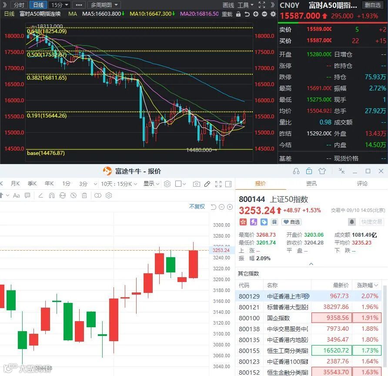Toggle the bell price alert icon
Image resolution: width=388 pixels, height=376 pixels.
pos(352,222)
